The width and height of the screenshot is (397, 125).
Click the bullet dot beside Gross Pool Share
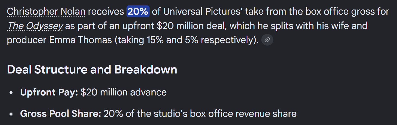click(x=11, y=114)
